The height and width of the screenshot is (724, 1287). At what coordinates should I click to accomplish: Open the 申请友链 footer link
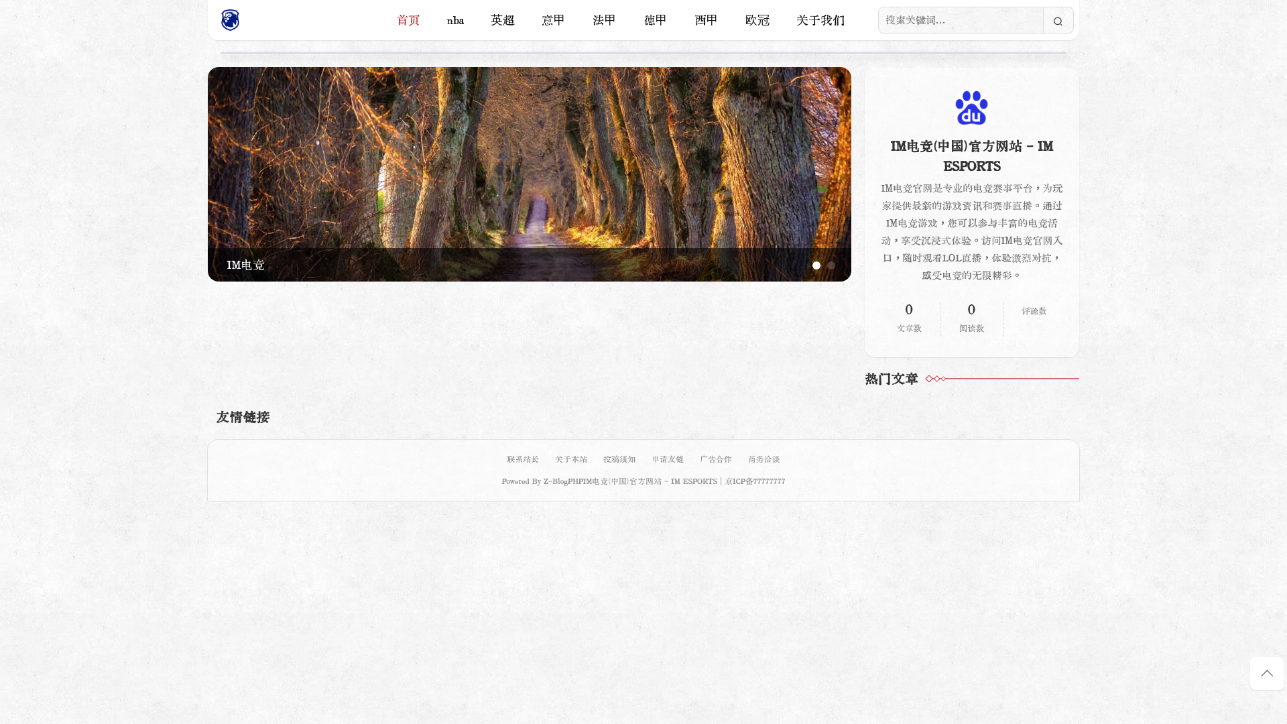pyautogui.click(x=668, y=459)
